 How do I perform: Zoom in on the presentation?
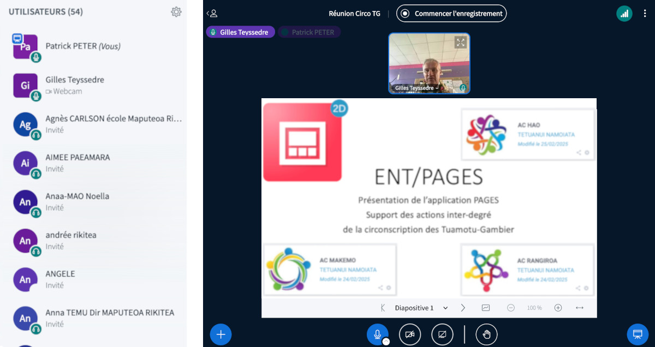pyautogui.click(x=558, y=308)
